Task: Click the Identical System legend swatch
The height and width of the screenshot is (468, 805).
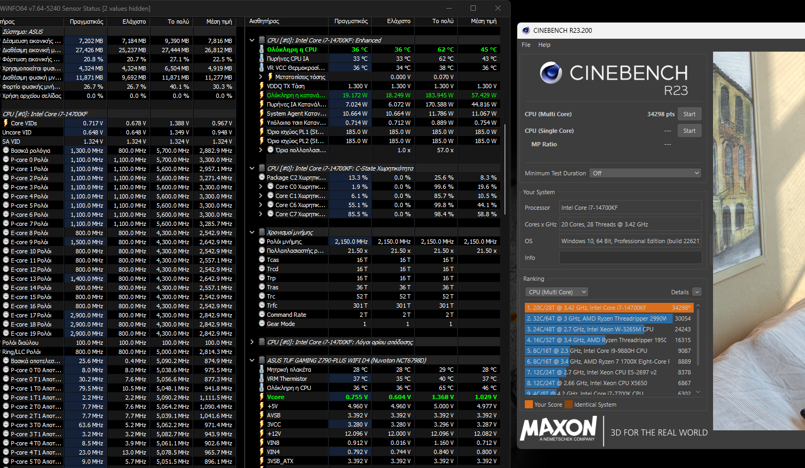Action: coord(568,405)
